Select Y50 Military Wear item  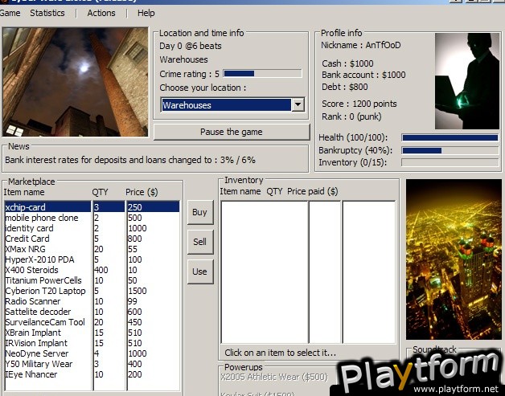(x=47, y=364)
